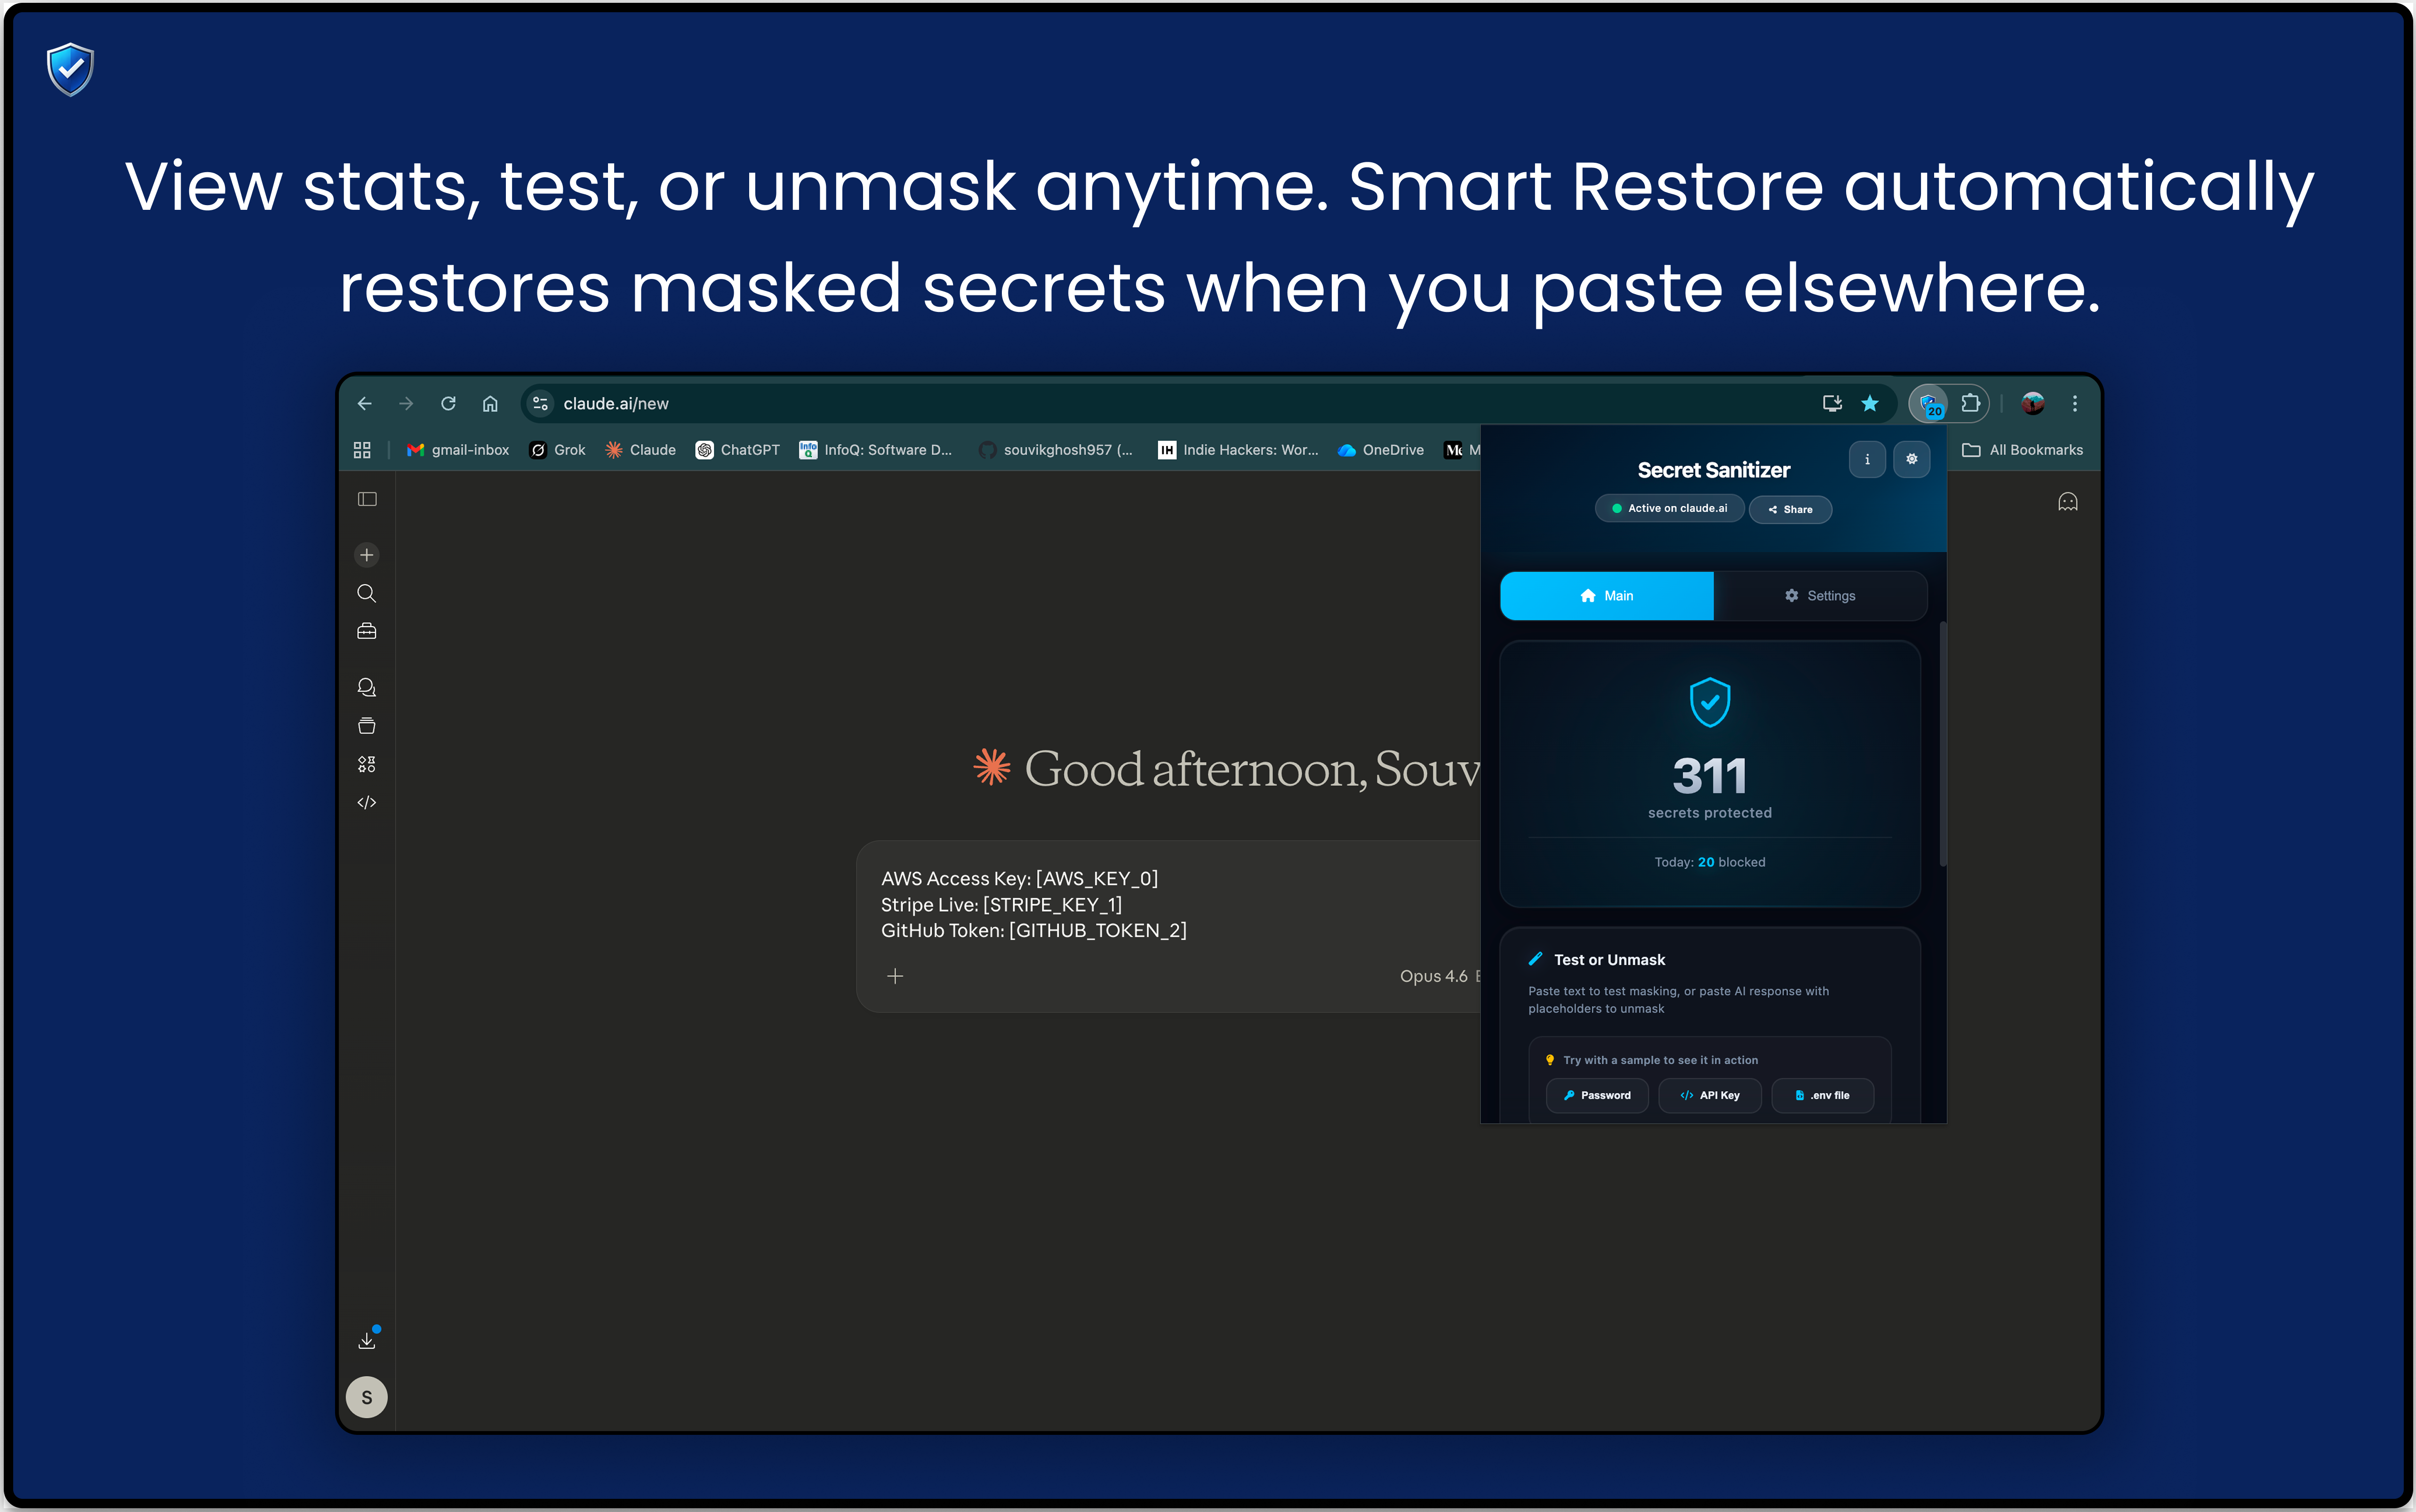Image resolution: width=2416 pixels, height=1512 pixels.
Task: Open search in Claude sidebar
Action: (x=367, y=593)
